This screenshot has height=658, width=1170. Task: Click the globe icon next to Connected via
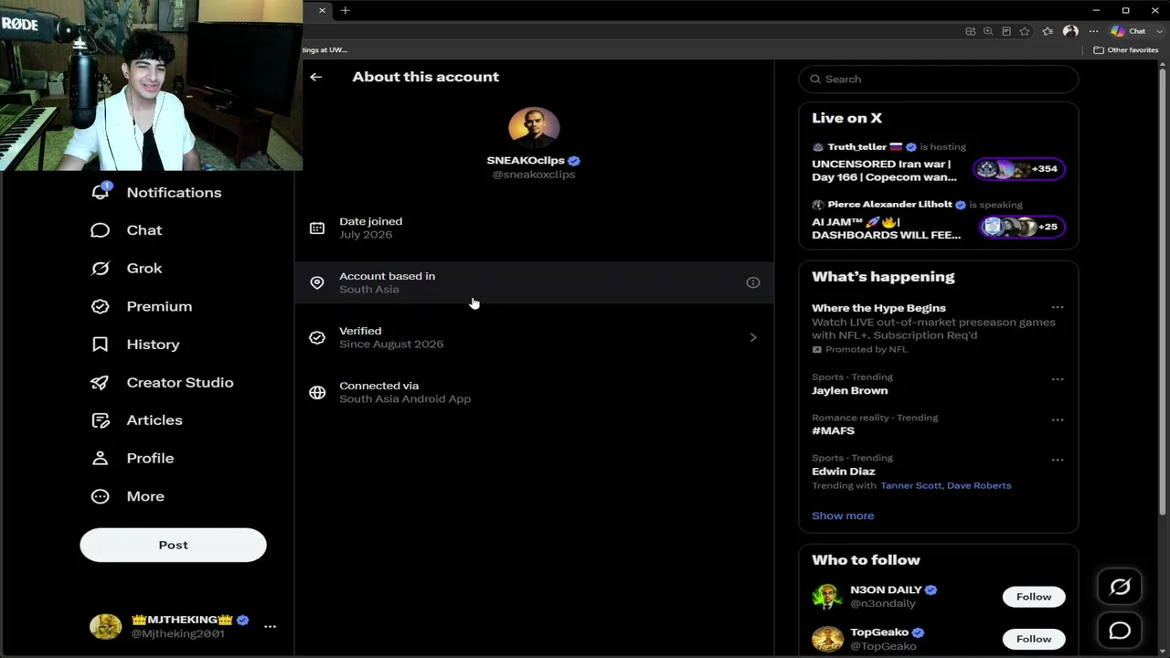(317, 392)
